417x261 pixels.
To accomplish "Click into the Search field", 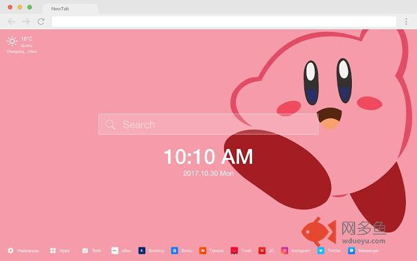I will (x=208, y=124).
